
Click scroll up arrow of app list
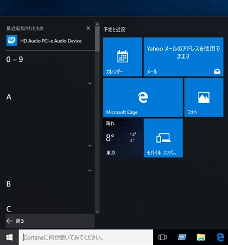point(97,24)
